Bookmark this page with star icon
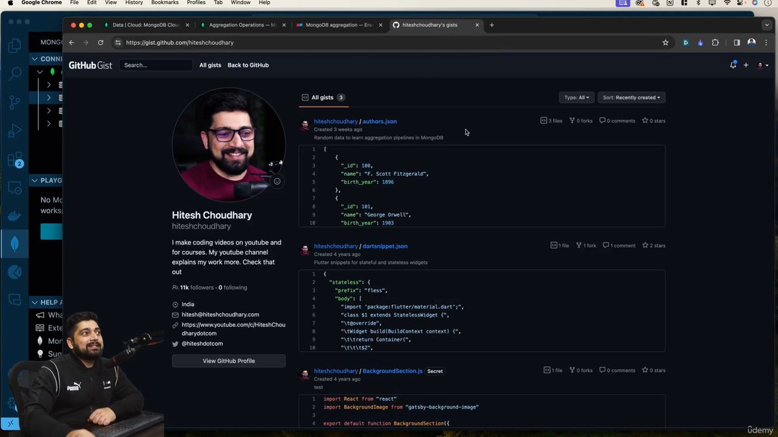The image size is (778, 437). 665,43
